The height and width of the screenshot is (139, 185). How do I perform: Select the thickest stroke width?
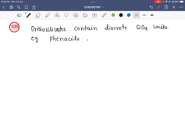[152, 15]
